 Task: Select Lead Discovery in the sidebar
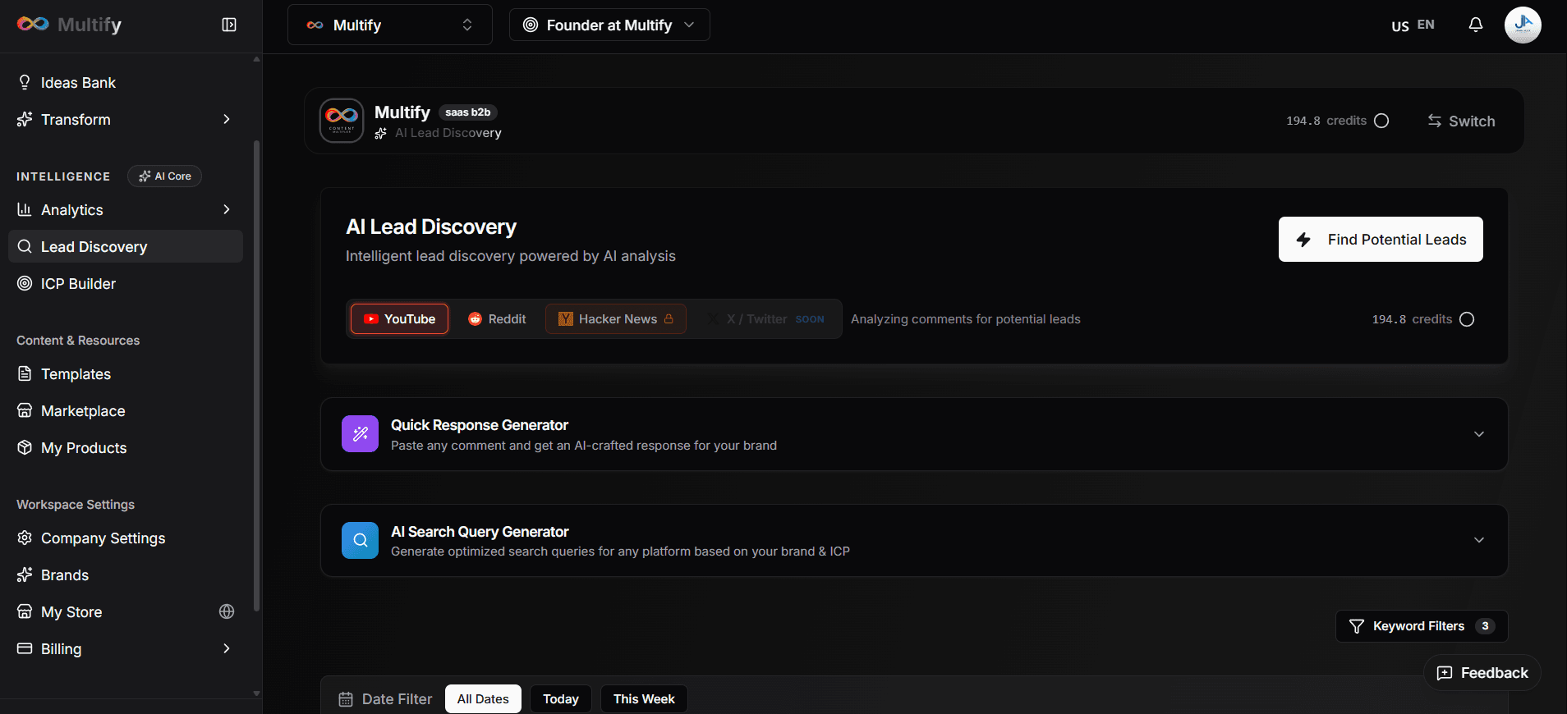tap(126, 246)
